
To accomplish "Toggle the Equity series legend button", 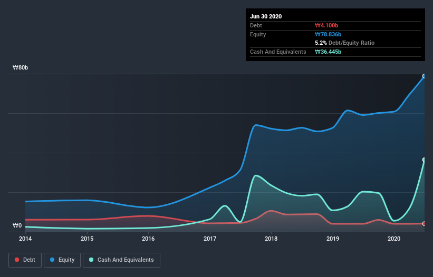I will [62, 260].
